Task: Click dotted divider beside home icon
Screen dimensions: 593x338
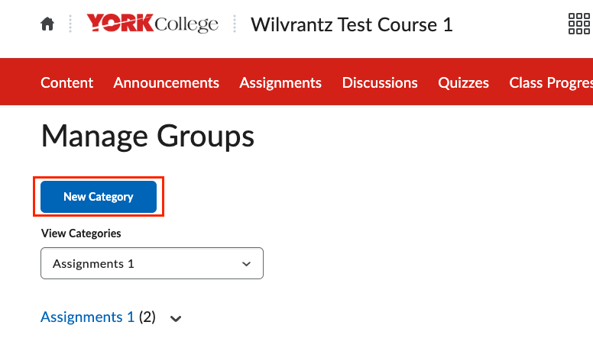Action: [70, 24]
